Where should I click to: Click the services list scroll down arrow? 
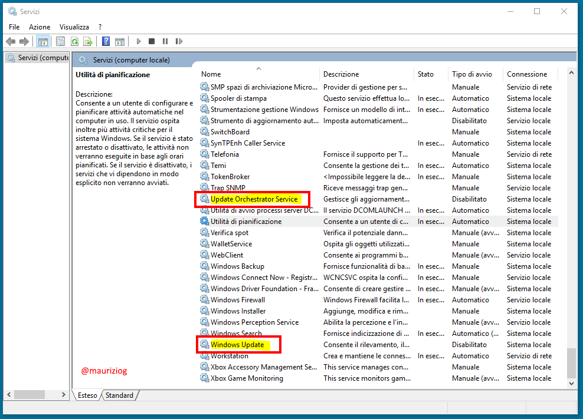[x=571, y=383]
